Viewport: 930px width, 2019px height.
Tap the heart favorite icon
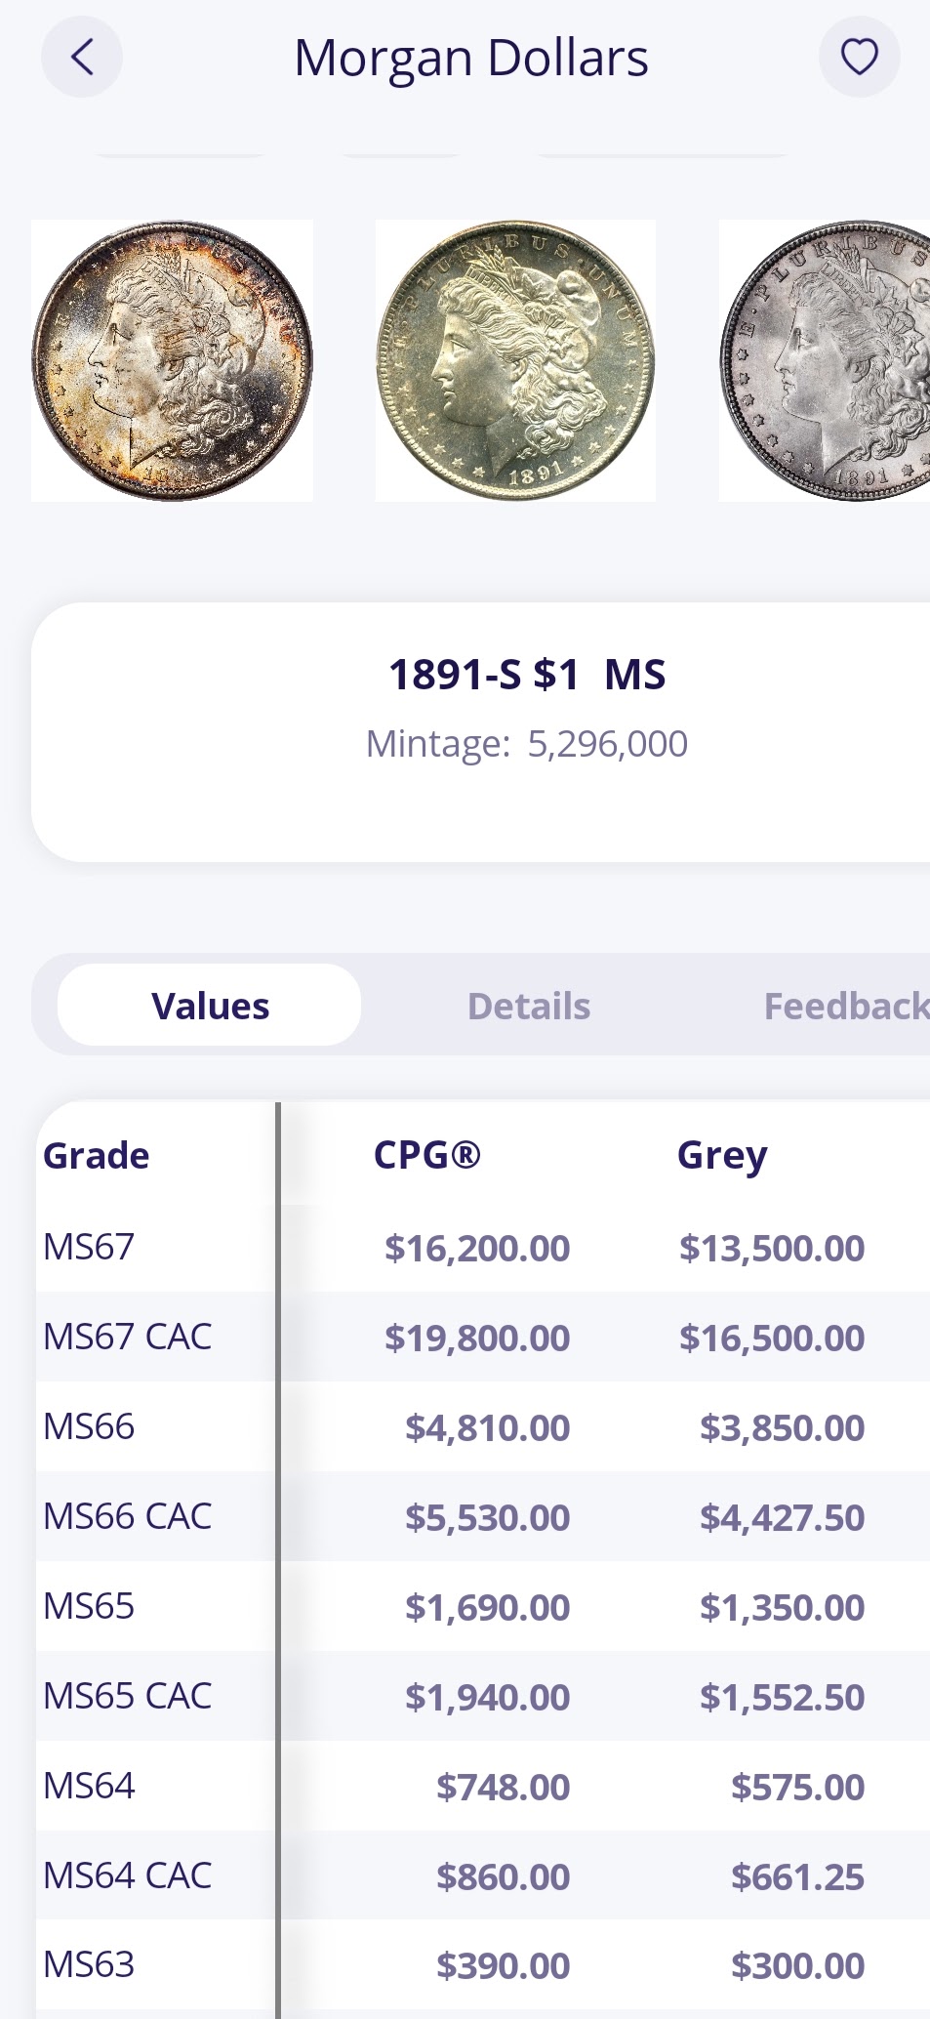point(859,57)
